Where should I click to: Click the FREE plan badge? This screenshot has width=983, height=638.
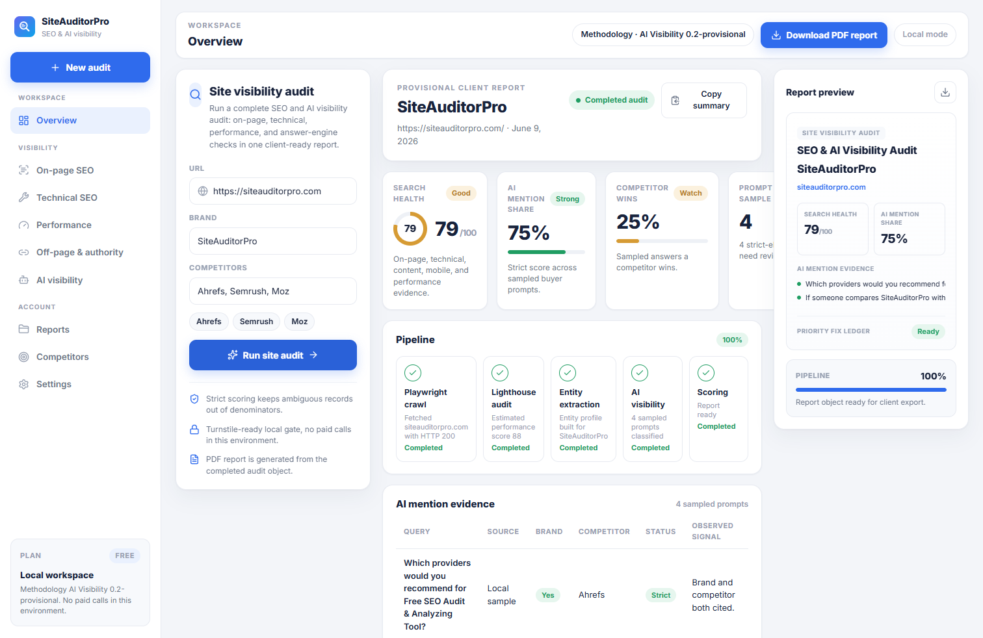(x=125, y=555)
